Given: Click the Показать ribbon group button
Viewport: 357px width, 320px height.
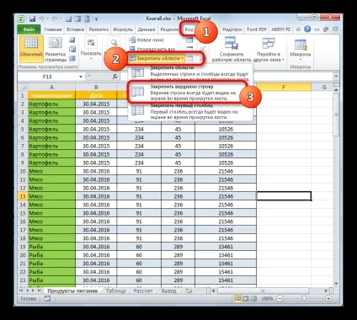Looking at the screenshot, I should point(91,48).
